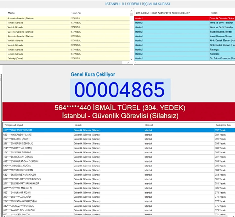Select the GİZEM İNOĞLU row

[x=119, y=166]
